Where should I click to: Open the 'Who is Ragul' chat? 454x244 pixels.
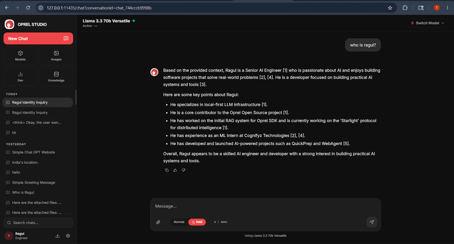coord(38,192)
